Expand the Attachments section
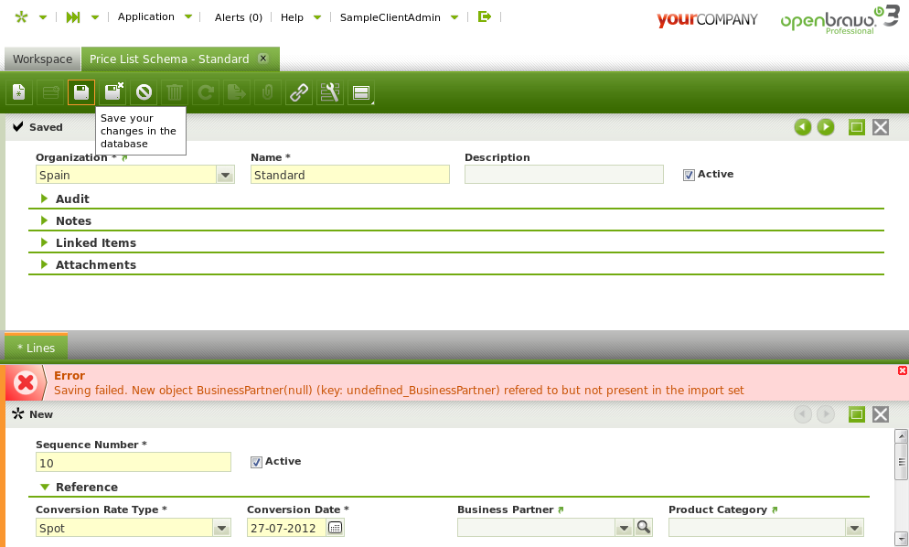 tap(44, 264)
